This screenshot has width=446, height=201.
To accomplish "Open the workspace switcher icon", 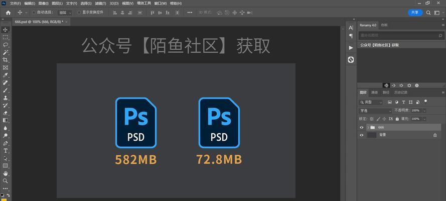I will 437,13.
